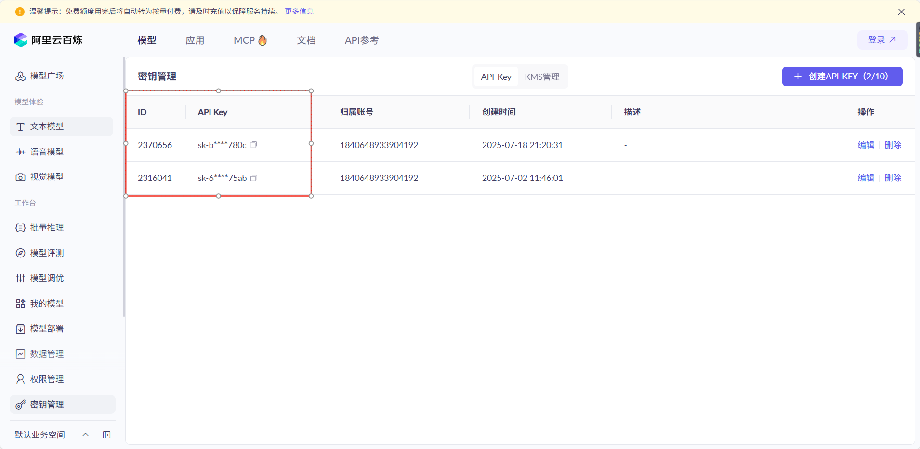Collapse the sidebar with the panel icon

[x=107, y=435]
